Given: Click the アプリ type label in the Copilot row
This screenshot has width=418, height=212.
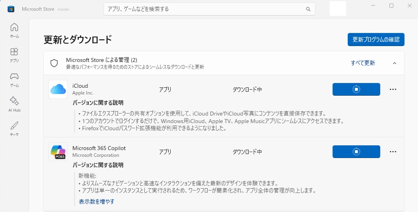Looking at the screenshot, I should click(x=165, y=152).
